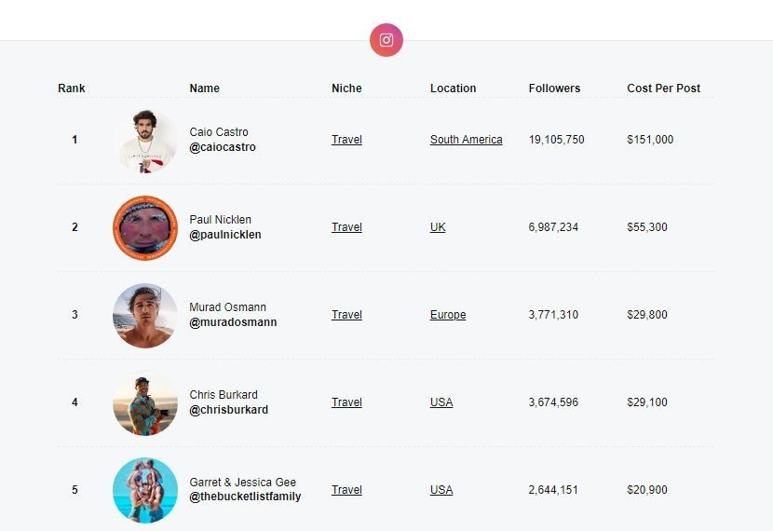Open Paul Nicklen's profile picture

pos(145,228)
